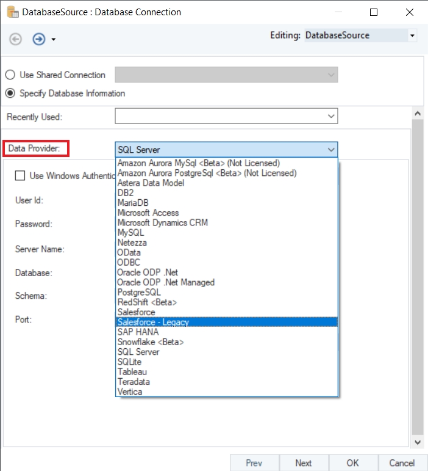
Task: Click the database icon in title bar
Action: [x=13, y=12]
